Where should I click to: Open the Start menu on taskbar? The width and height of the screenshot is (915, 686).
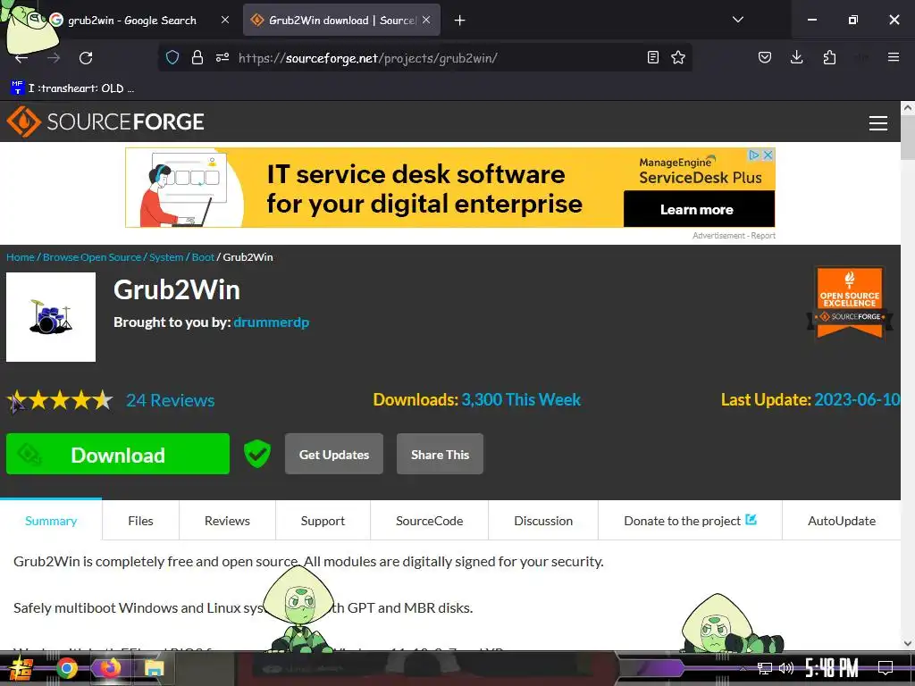coord(22,669)
